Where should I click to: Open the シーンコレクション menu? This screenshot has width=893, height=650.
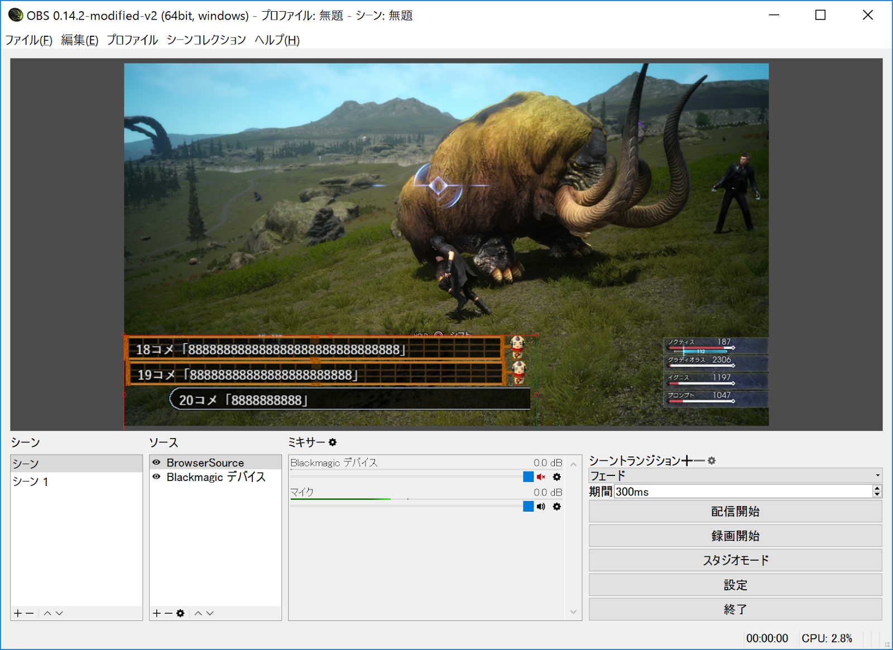click(206, 40)
